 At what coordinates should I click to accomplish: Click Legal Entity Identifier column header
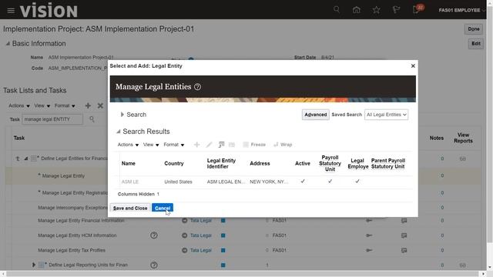coord(221,163)
